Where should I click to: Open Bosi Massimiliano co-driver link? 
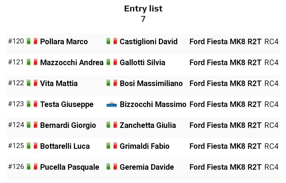pyautogui.click(x=151, y=83)
